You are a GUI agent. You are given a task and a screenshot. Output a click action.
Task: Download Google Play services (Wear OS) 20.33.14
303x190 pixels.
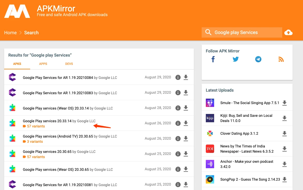[x=186, y=108]
